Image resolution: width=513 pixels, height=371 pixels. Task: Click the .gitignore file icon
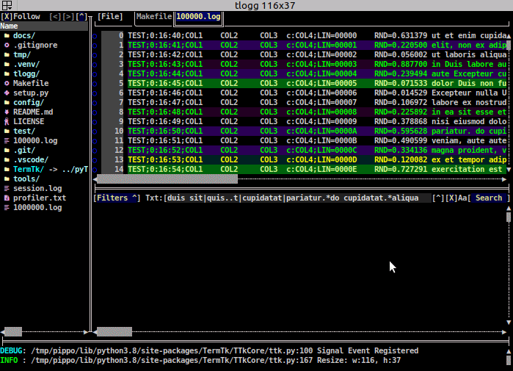[7, 46]
